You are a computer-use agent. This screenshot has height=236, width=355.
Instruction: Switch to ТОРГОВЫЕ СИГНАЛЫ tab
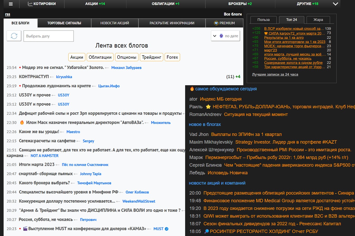pos(64,23)
